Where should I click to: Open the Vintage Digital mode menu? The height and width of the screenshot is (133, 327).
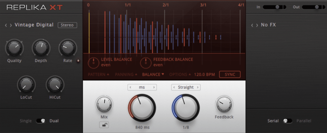tap(34, 25)
